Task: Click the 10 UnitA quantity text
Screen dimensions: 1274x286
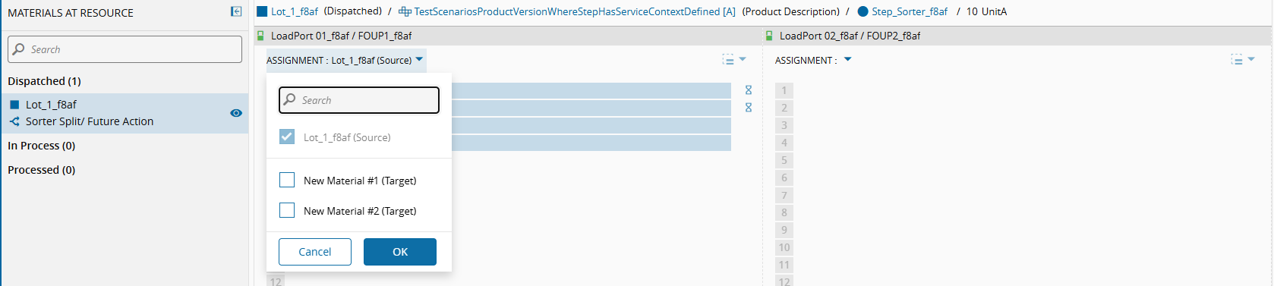Action: pyautogui.click(x=986, y=11)
